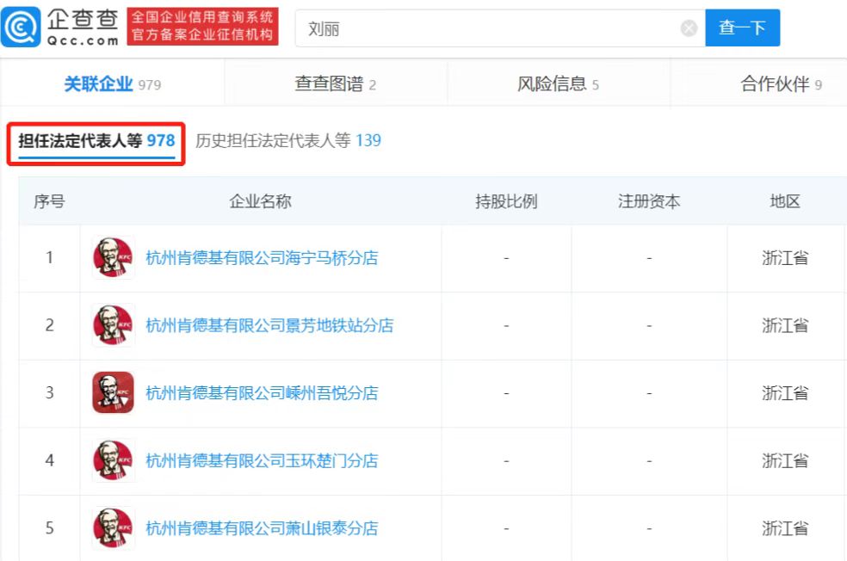This screenshot has width=847, height=561.
Task: Open 杭州肯德基有限公司萧山银泰分店 link
Action: click(262, 528)
